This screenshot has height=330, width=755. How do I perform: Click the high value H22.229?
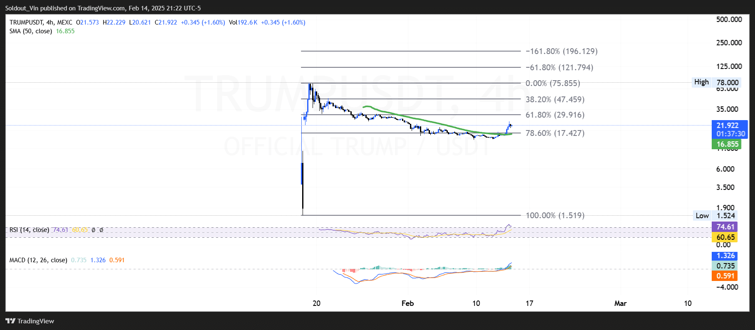114,22
